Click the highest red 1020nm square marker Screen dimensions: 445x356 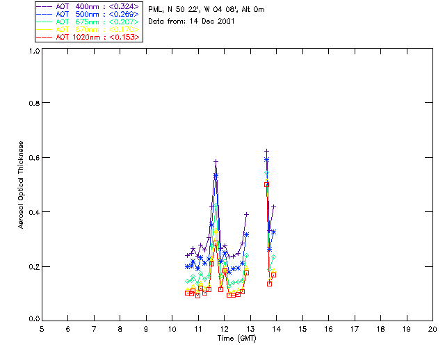click(266, 184)
